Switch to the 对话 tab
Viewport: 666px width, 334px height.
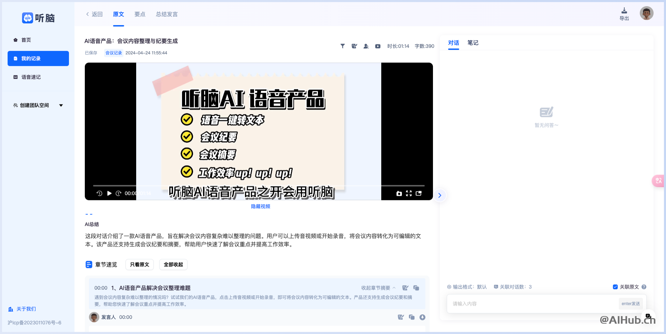click(454, 43)
